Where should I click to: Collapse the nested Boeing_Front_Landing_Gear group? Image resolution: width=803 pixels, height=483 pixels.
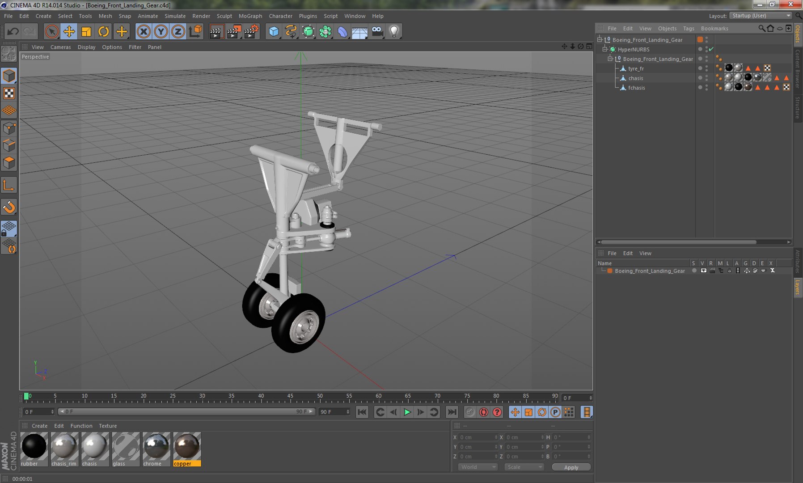(610, 59)
